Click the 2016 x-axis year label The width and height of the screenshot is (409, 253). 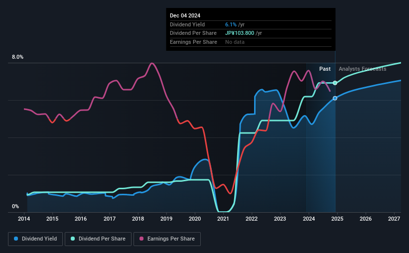[x=81, y=219]
